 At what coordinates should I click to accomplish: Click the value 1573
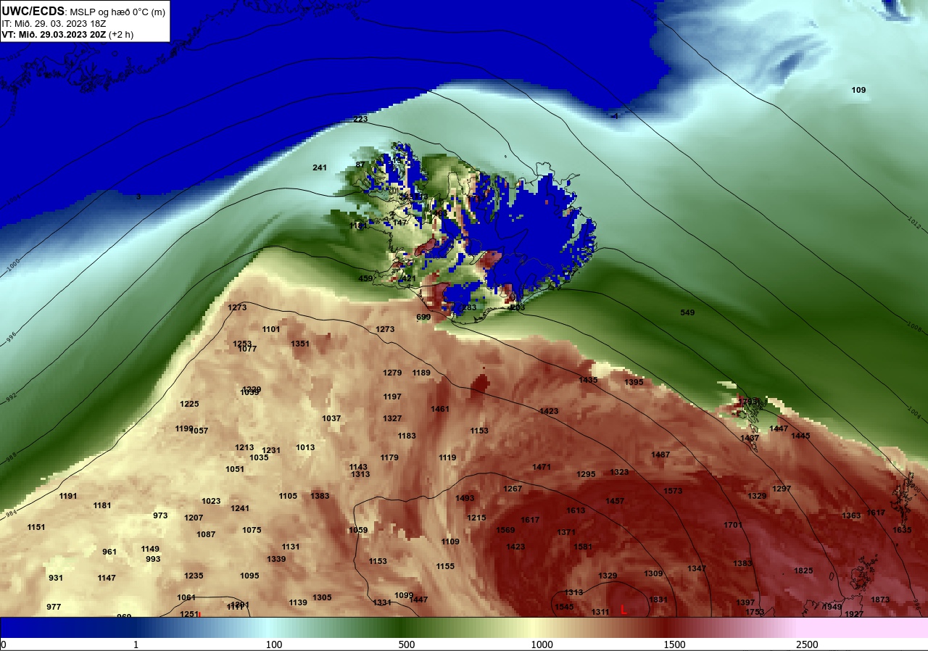pyautogui.click(x=673, y=491)
